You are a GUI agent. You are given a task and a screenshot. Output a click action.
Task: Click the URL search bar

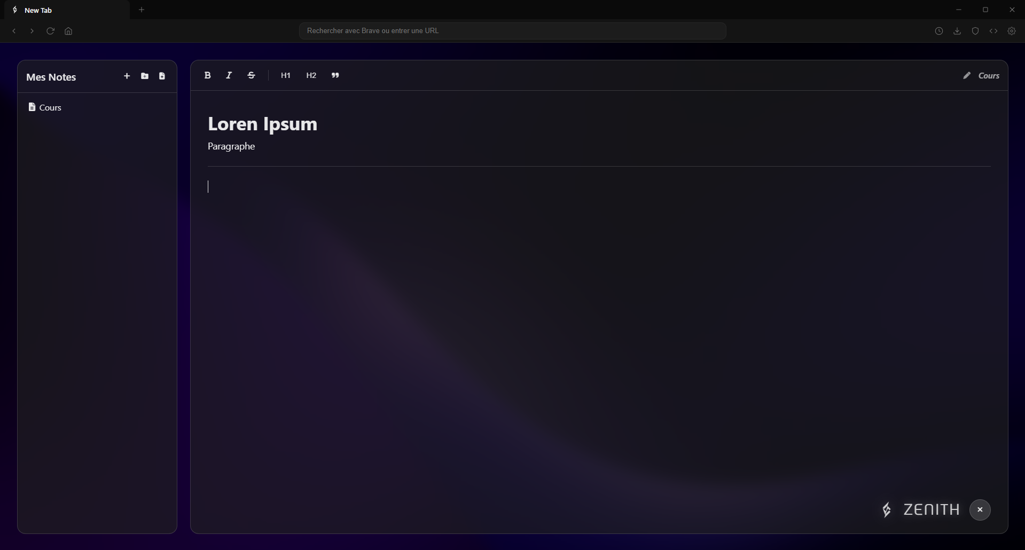pos(512,31)
